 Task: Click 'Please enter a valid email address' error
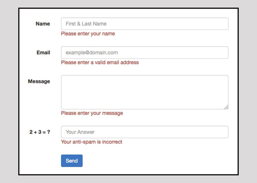pyautogui.click(x=100, y=62)
